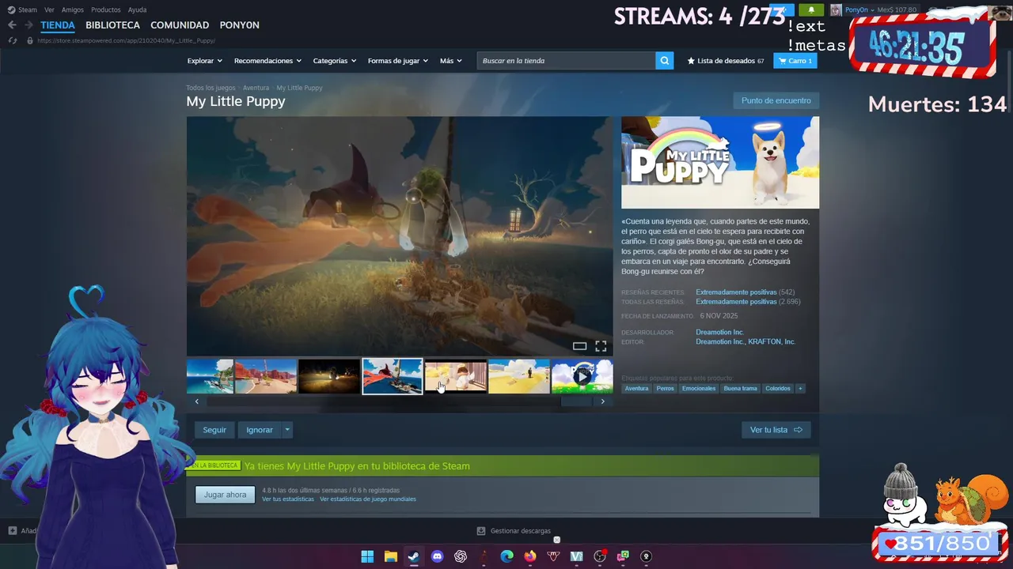Click the PonyOn profile avatar

click(x=836, y=9)
